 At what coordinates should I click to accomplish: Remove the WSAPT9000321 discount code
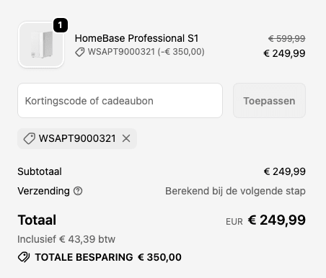pos(126,138)
